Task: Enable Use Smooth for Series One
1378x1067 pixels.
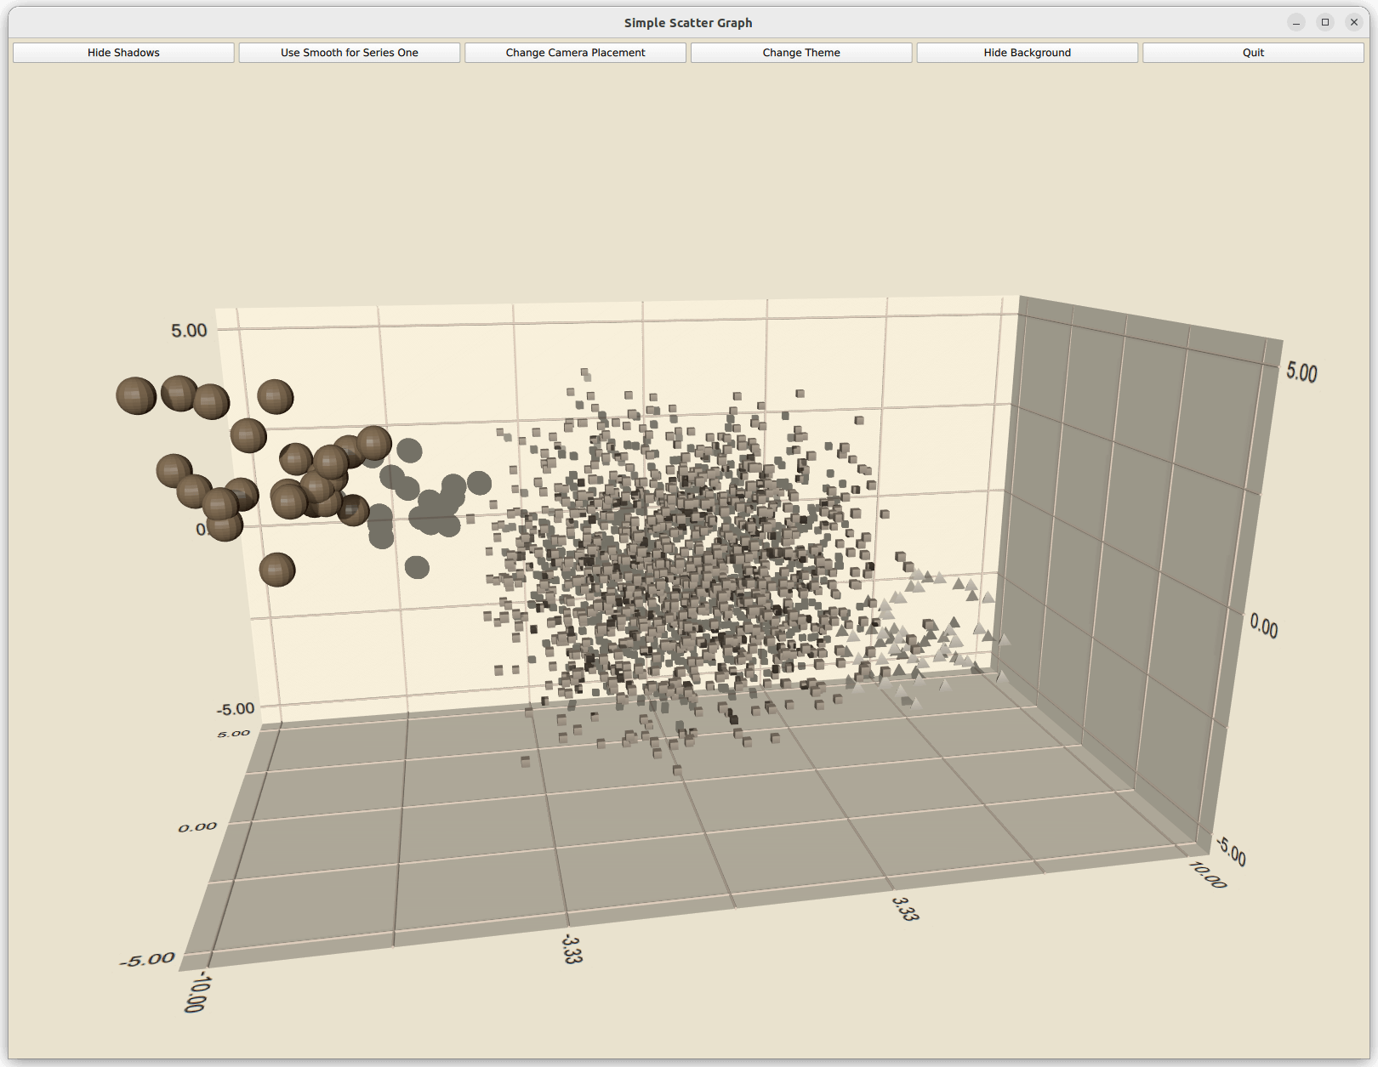Action: click(x=349, y=53)
